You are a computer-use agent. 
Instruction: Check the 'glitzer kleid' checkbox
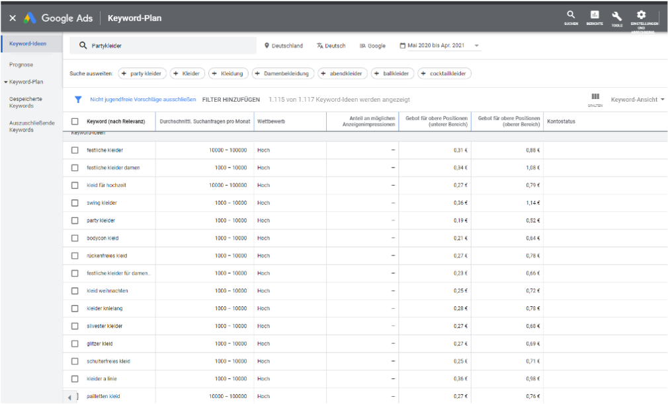click(75, 344)
